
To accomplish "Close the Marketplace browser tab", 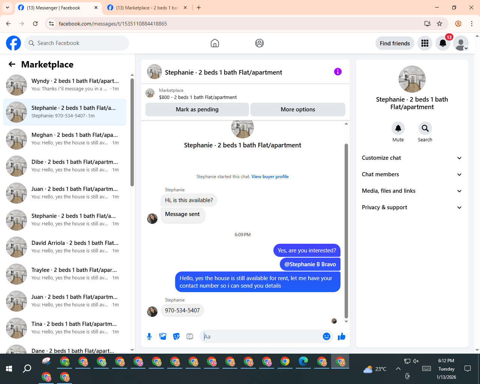I will point(185,7).
